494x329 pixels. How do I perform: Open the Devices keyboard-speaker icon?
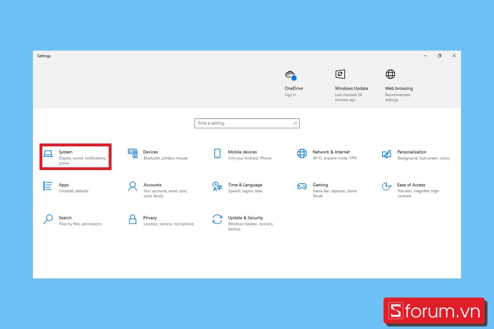pos(133,153)
